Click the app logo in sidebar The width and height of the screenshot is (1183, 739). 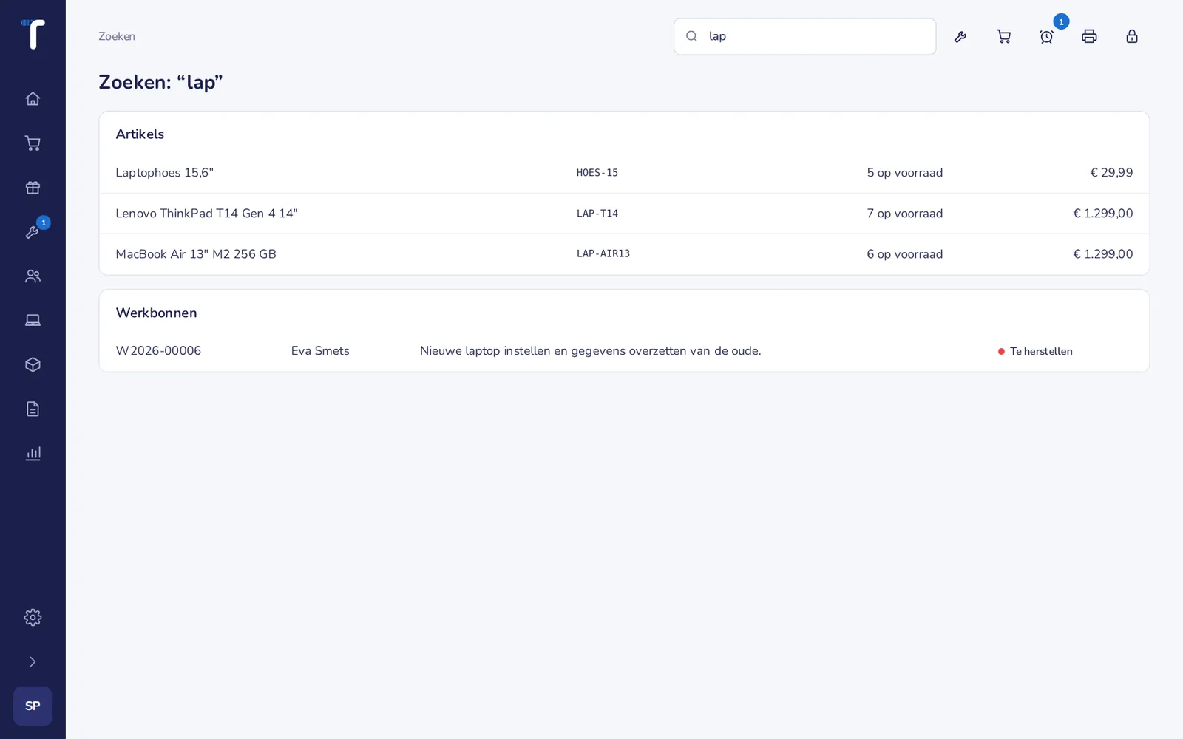coord(33,34)
